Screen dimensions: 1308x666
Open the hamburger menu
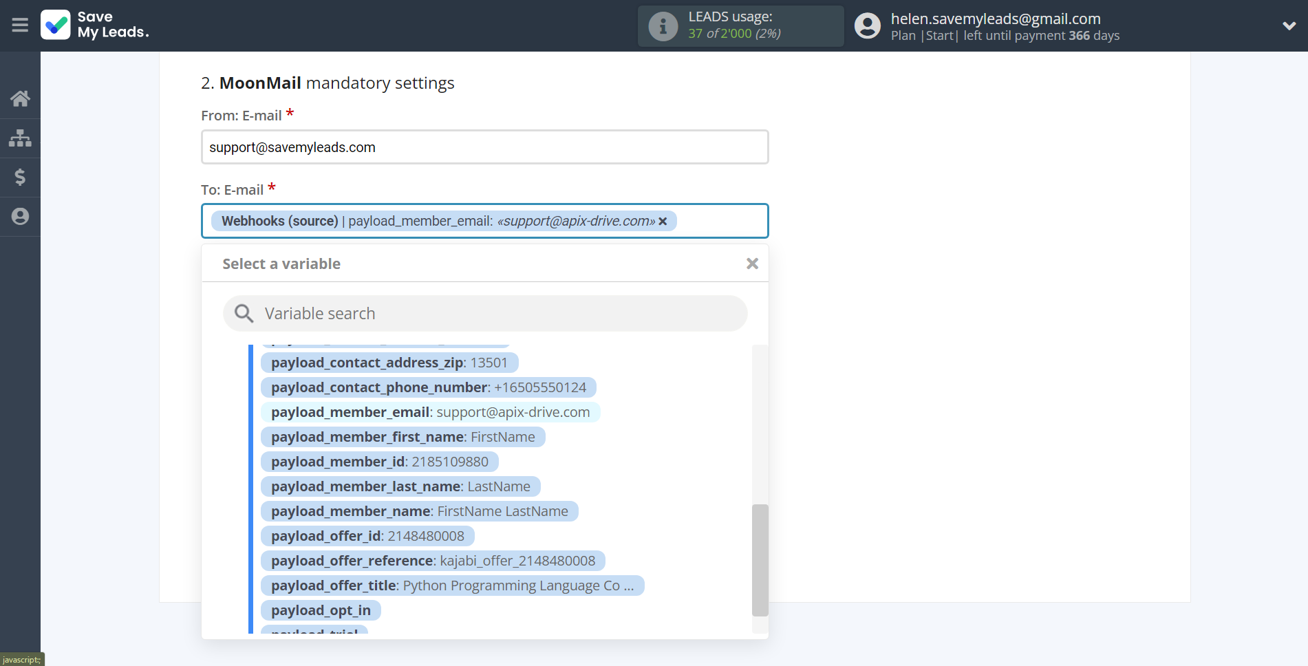pos(20,25)
